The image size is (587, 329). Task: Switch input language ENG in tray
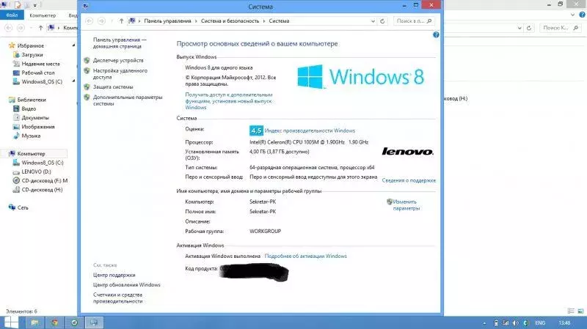[x=540, y=322]
